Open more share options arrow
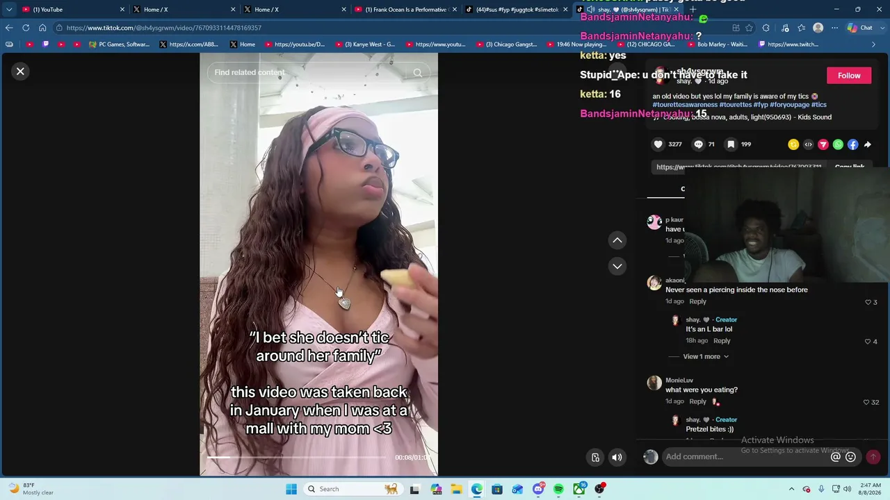 [x=867, y=144]
